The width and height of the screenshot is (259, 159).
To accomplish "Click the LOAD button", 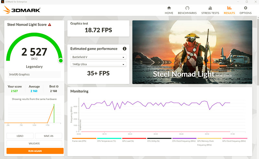I will point(20,136).
